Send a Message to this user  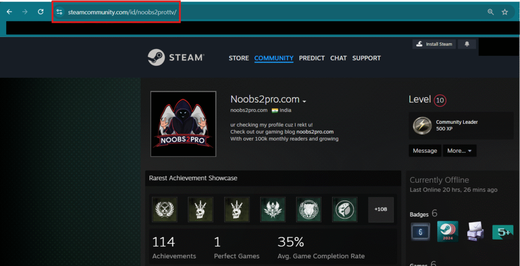[x=425, y=151]
